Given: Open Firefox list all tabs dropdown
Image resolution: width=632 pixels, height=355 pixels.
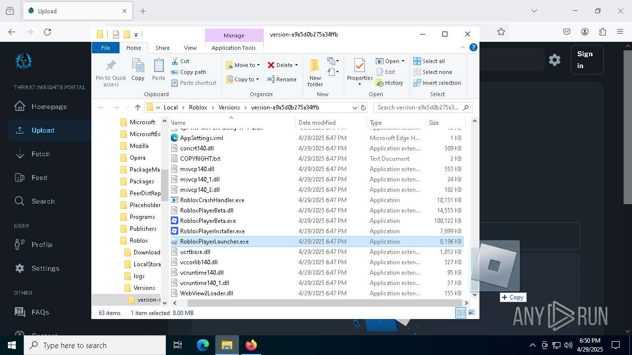Looking at the screenshot, I should click(534, 11).
